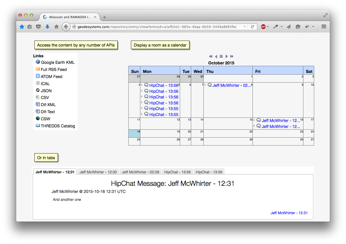Click the Pocket save icon
346x244 pixels.
coord(38,27)
